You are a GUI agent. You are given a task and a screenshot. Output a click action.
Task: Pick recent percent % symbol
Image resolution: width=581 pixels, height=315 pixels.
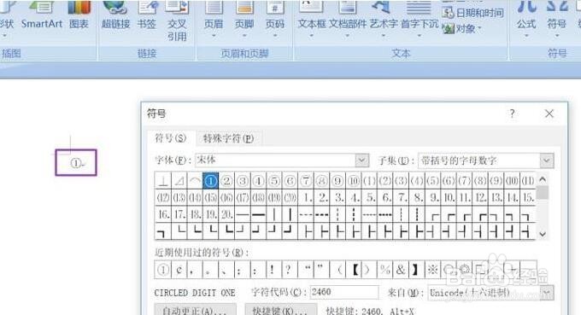385,270
